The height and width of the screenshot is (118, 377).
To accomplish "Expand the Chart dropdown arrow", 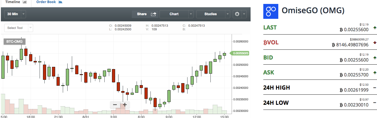I will pyautogui.click(x=191, y=14).
